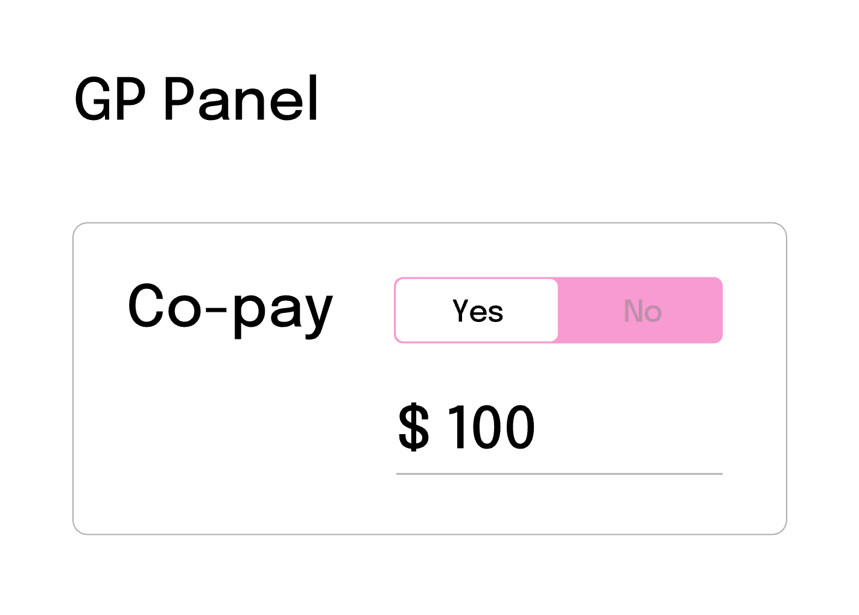
Task: Place cursor on the 100 value
Action: pyautogui.click(x=490, y=428)
